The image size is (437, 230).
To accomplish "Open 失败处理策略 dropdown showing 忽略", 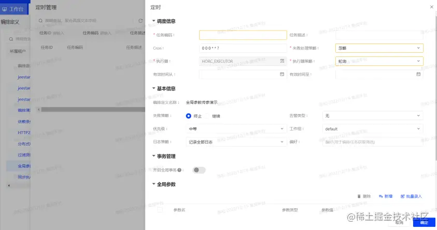I will [379, 48].
